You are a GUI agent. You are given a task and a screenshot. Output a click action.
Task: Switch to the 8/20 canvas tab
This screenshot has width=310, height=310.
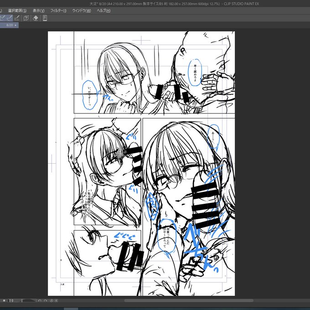click(9, 25)
